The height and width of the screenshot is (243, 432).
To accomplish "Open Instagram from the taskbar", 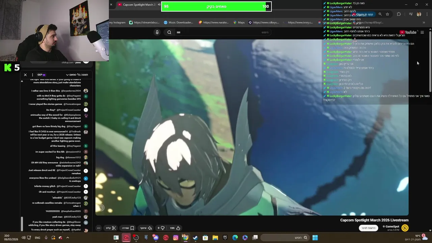I will click(175, 238).
